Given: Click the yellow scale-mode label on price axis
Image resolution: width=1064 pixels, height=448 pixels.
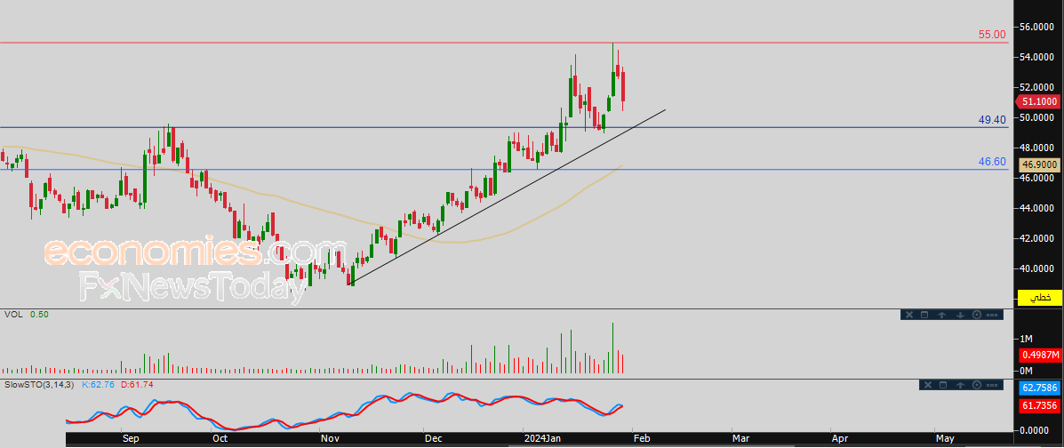Looking at the screenshot, I should 1040,298.
